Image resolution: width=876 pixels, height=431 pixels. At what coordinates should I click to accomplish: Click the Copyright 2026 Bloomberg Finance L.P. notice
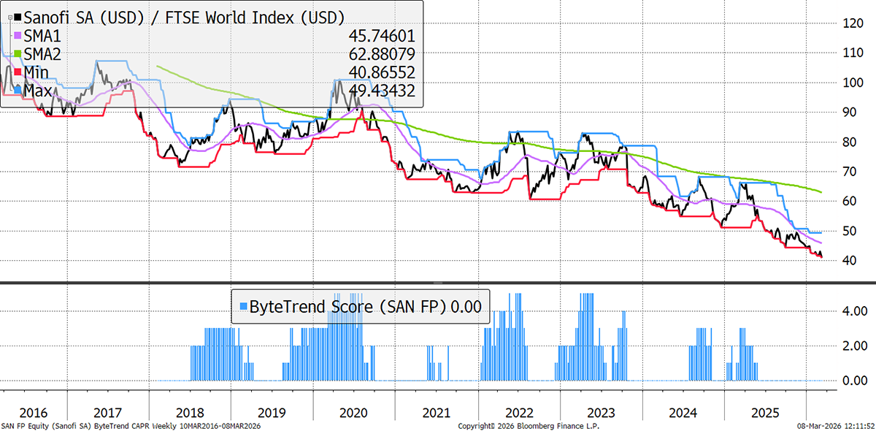(x=528, y=425)
